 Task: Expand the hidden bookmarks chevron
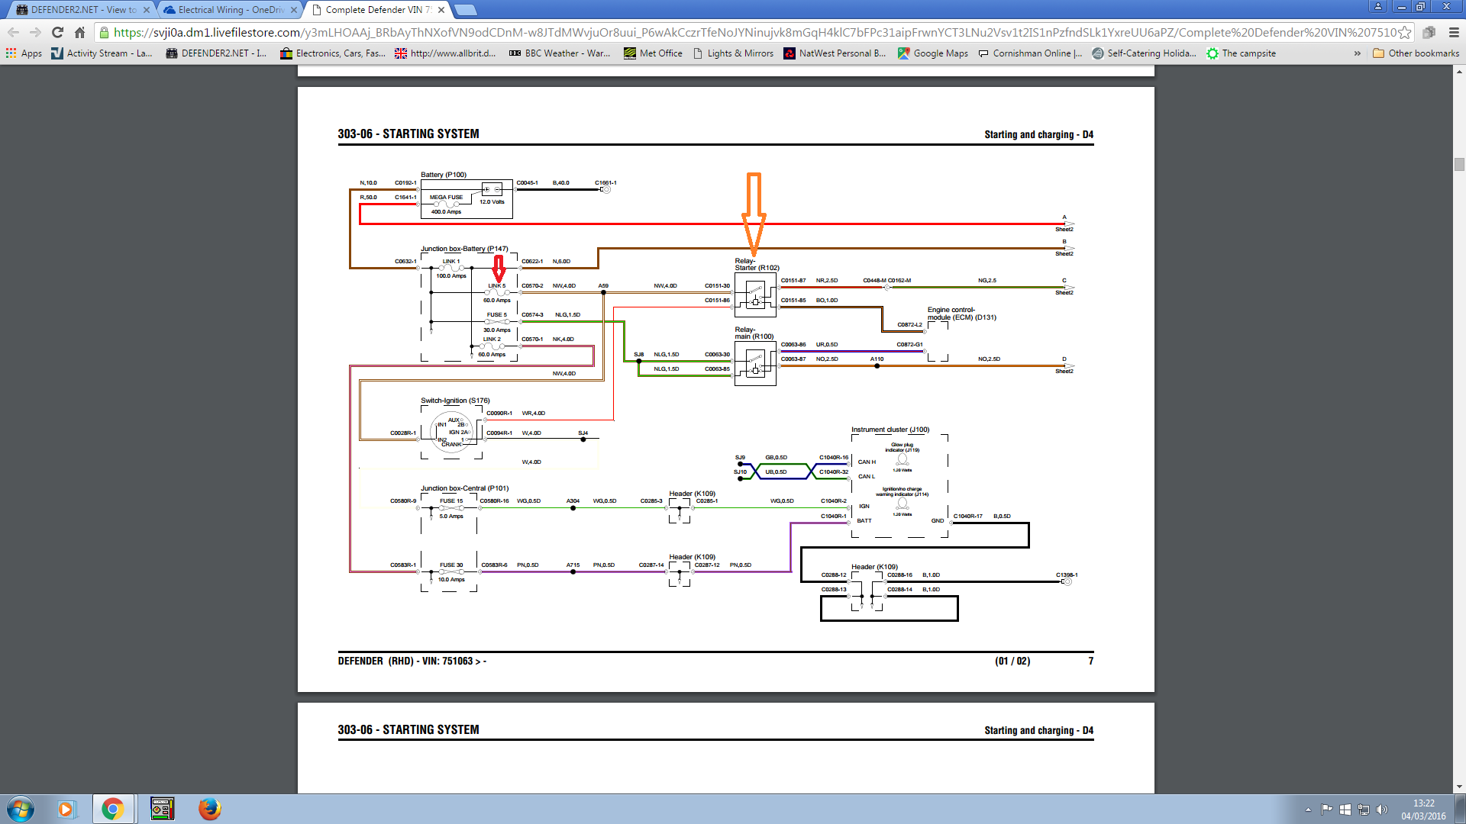click(1357, 53)
